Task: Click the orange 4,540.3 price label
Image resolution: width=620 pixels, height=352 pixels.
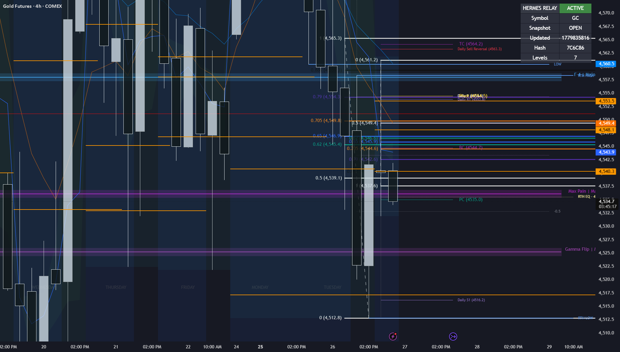Action: coord(606,171)
